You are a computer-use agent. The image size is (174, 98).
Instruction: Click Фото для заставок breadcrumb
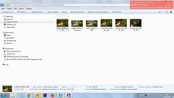(x=38, y=5)
